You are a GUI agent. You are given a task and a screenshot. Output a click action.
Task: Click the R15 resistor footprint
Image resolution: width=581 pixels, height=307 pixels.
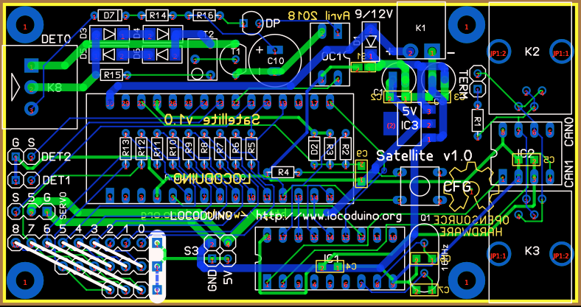(111, 75)
